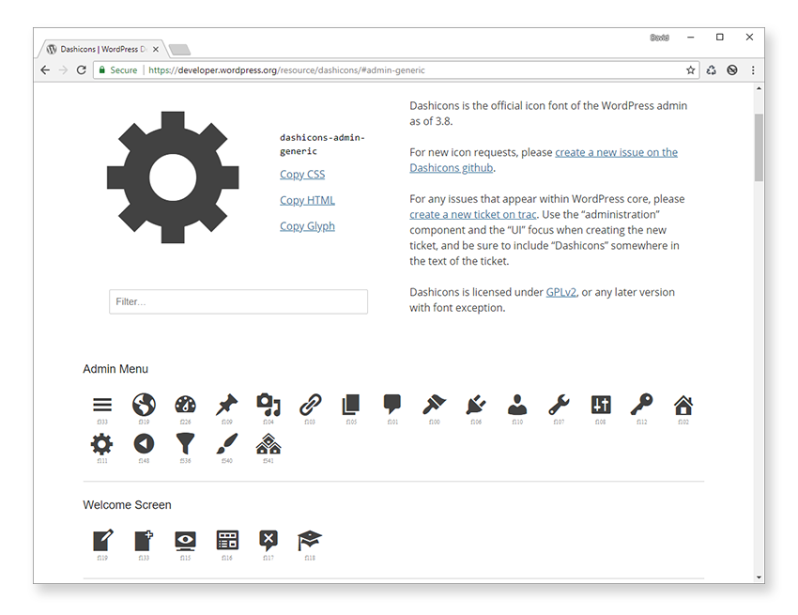Select the pushpin admin-post dashicon
Image resolution: width=798 pixels, height=615 pixels.
pos(227,405)
